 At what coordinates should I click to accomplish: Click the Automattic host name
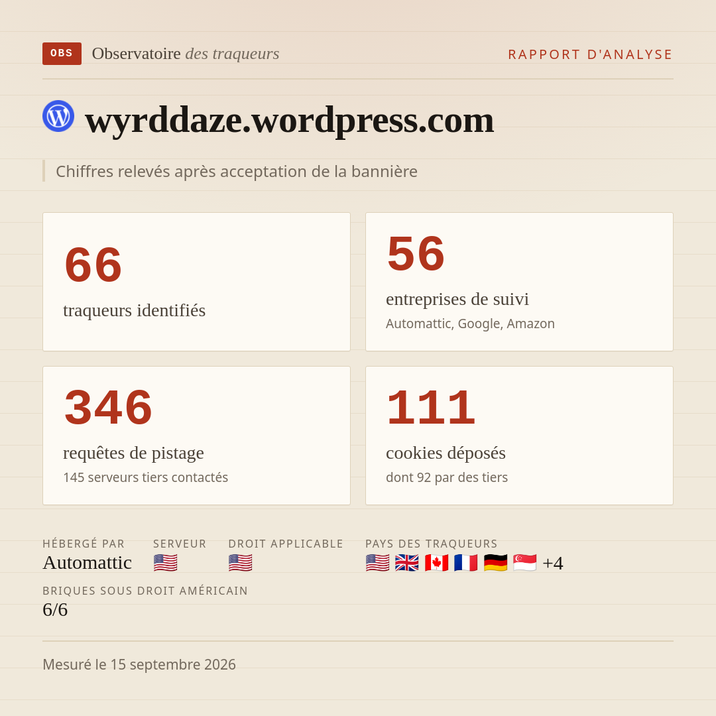point(88,563)
